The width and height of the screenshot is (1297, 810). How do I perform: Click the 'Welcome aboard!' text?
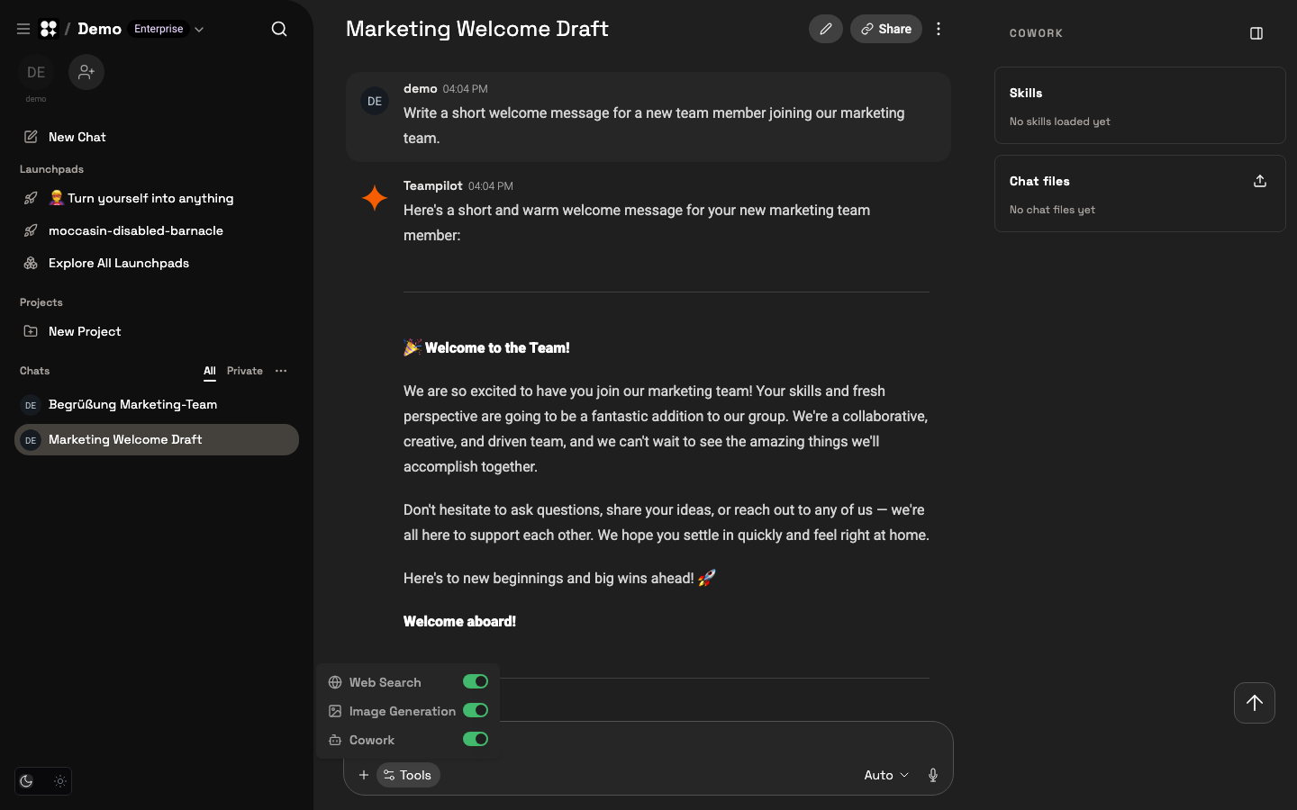459,621
